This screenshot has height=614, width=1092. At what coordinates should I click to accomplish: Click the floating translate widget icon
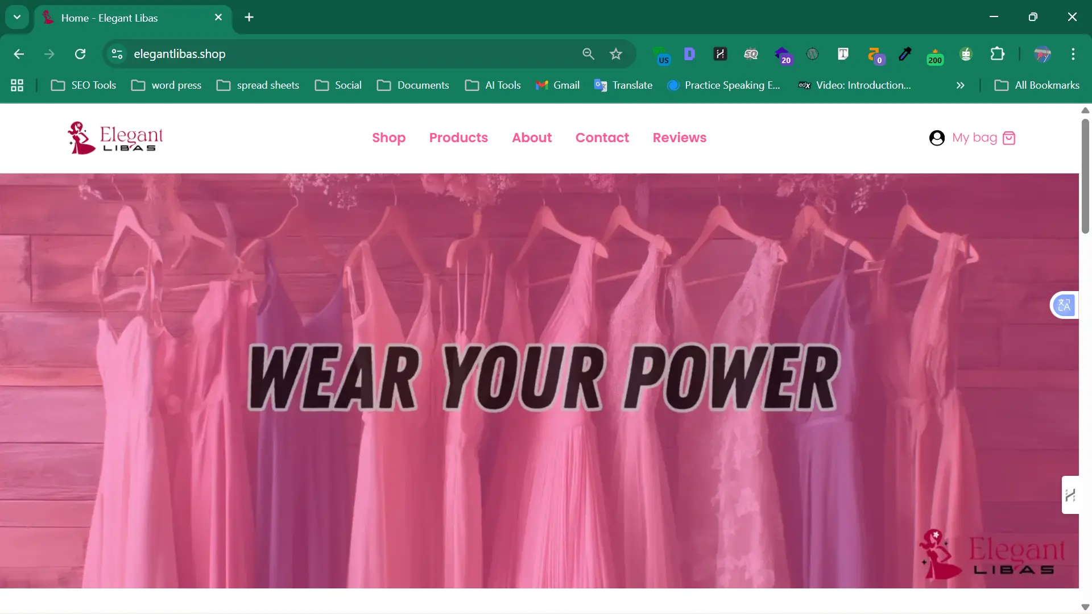click(1064, 305)
